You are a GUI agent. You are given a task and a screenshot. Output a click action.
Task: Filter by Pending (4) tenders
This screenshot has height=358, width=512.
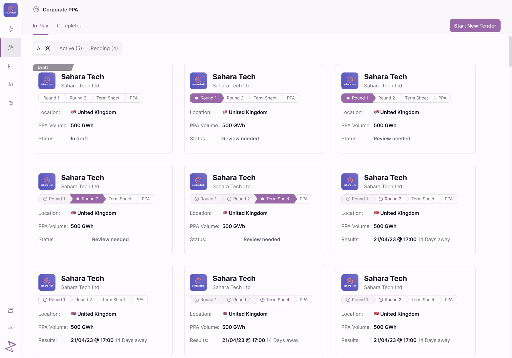pyautogui.click(x=104, y=48)
